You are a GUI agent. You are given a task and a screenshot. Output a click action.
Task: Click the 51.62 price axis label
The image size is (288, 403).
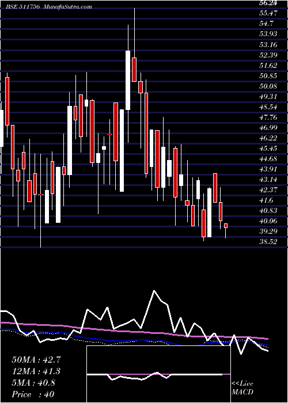point(268,65)
